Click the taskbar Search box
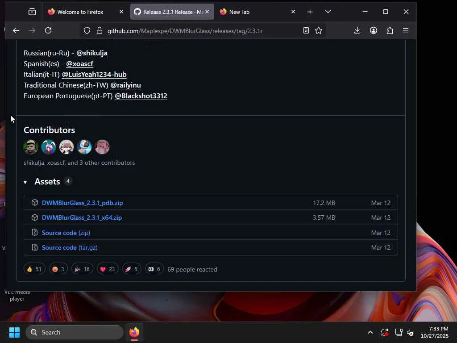The width and height of the screenshot is (457, 343). pyautogui.click(x=75, y=332)
